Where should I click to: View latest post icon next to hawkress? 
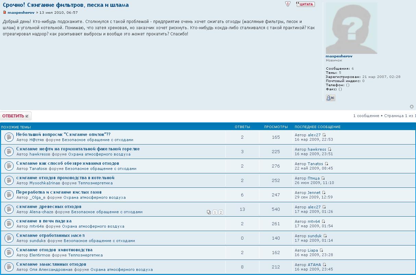click(330, 149)
